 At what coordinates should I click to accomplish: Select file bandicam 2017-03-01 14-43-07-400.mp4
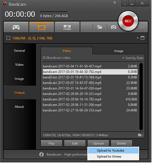pyautogui.click(x=90, y=83)
